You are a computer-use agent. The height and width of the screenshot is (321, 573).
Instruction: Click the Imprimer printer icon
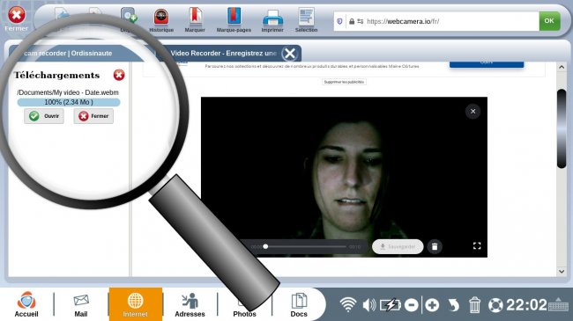[x=272, y=20]
